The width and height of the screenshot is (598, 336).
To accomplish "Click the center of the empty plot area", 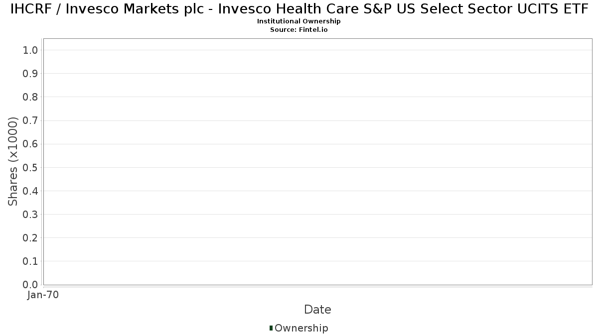I will pos(317,162).
